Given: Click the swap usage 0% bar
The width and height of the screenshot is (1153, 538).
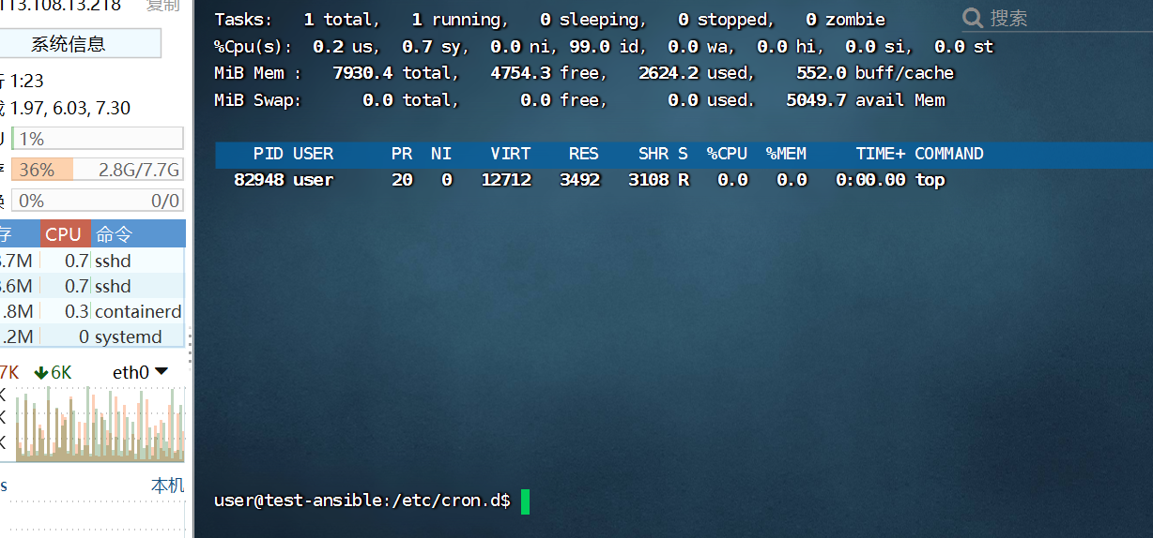Looking at the screenshot, I should 98,201.
